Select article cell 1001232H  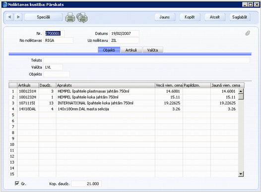28,97
